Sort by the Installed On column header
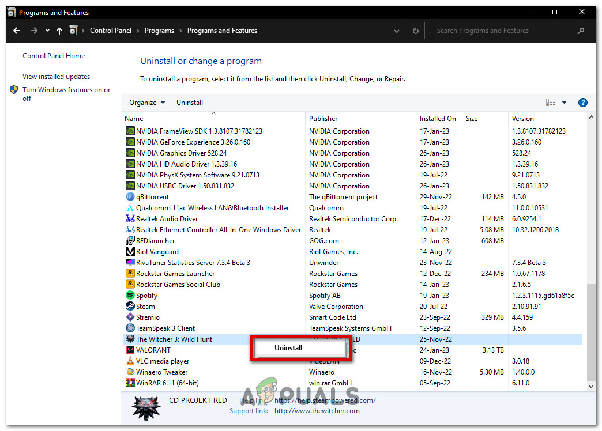Image resolution: width=602 pixels, height=431 pixels. (x=438, y=119)
